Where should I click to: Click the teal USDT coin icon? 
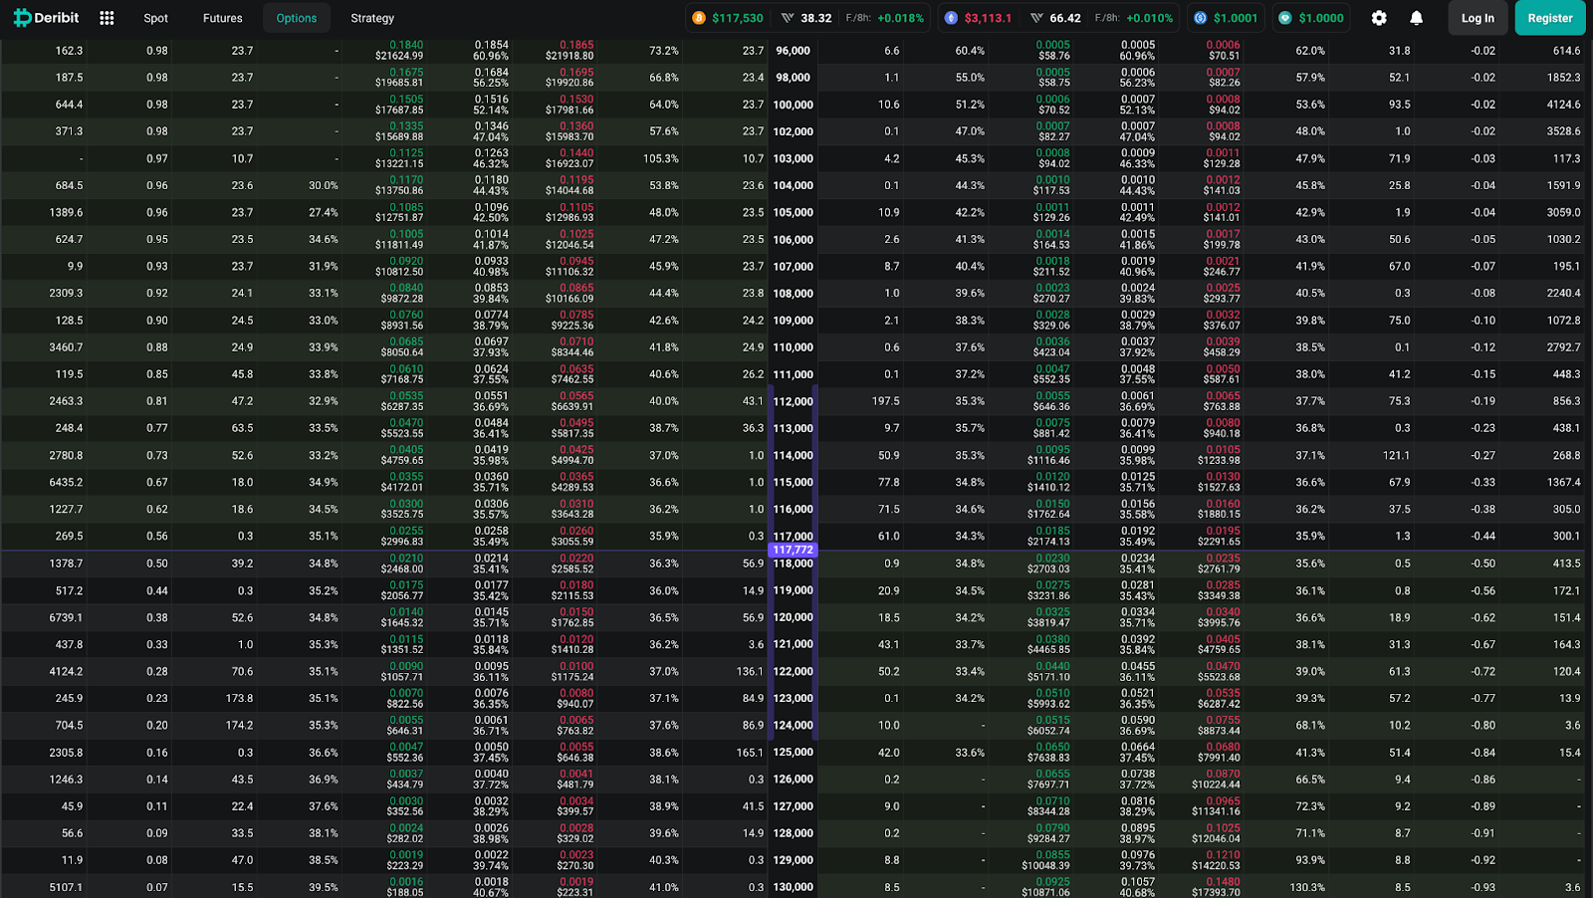[x=1285, y=18]
